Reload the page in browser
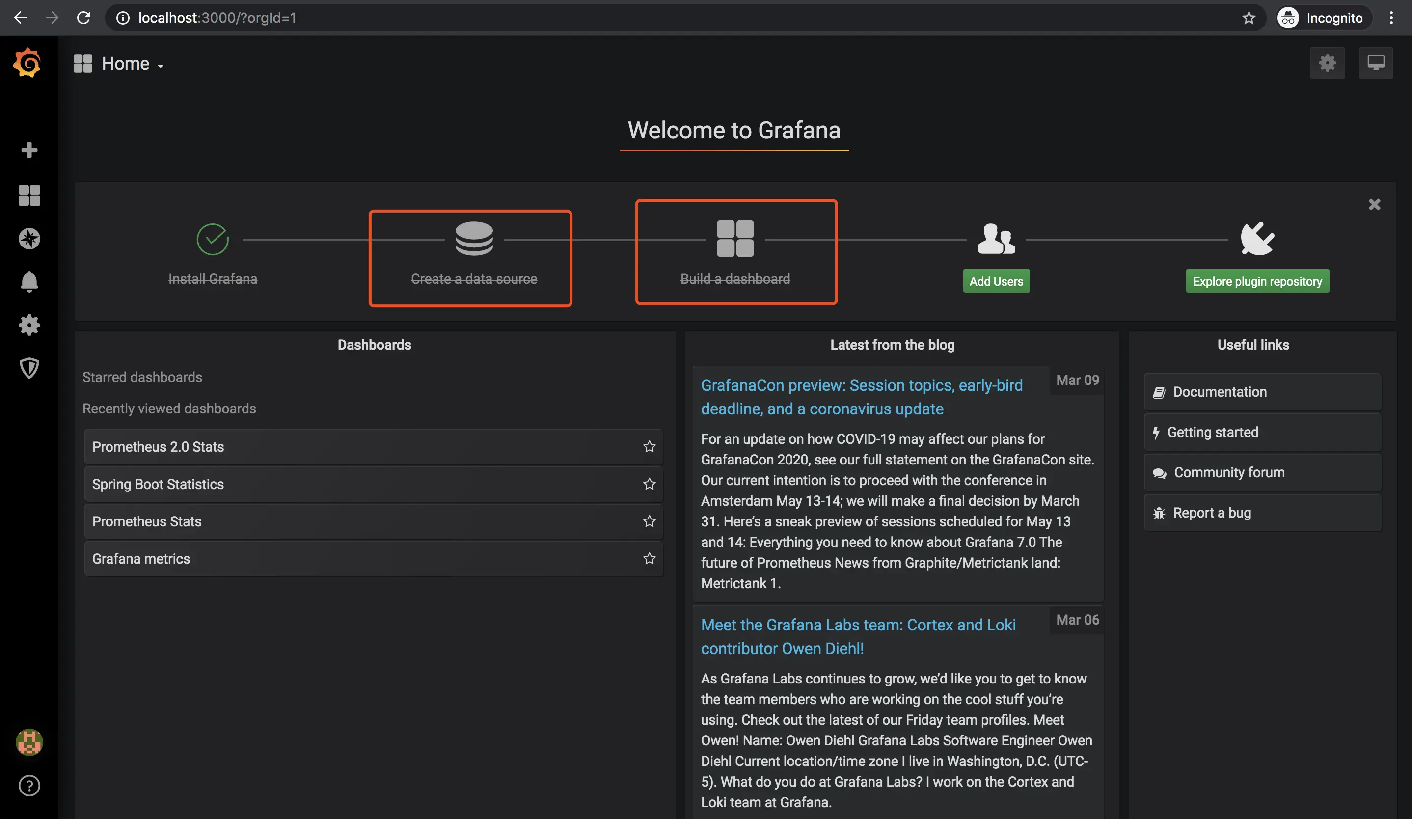 click(83, 18)
